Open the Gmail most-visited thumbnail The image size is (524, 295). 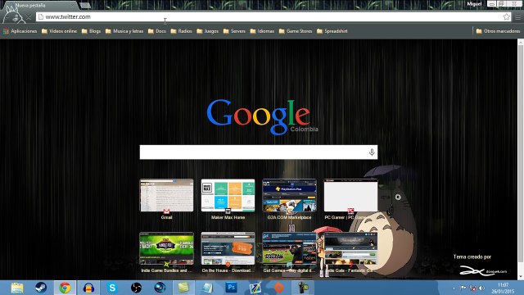166,195
